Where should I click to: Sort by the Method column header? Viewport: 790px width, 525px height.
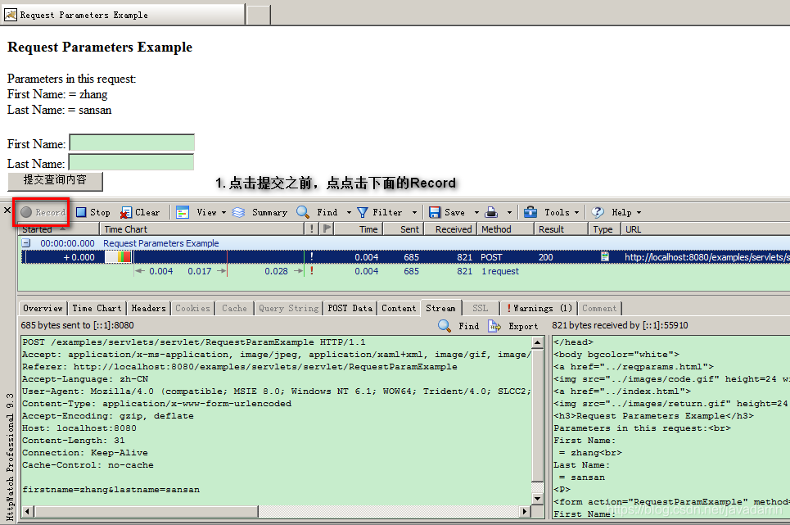tap(505, 229)
